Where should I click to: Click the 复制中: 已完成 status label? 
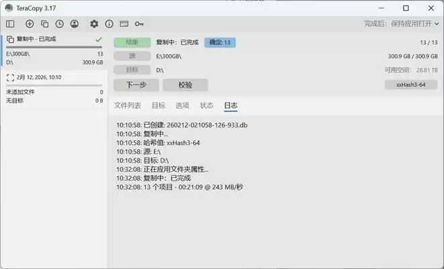click(177, 42)
